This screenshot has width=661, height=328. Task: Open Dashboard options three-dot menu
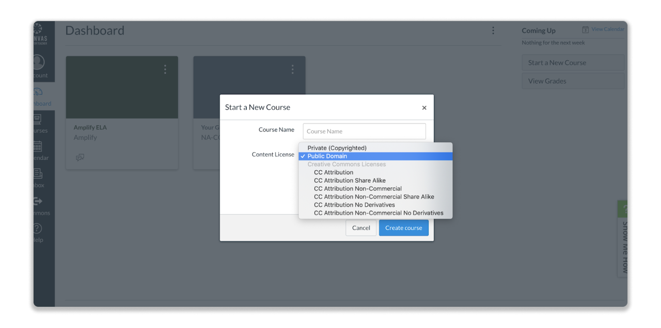tap(493, 30)
